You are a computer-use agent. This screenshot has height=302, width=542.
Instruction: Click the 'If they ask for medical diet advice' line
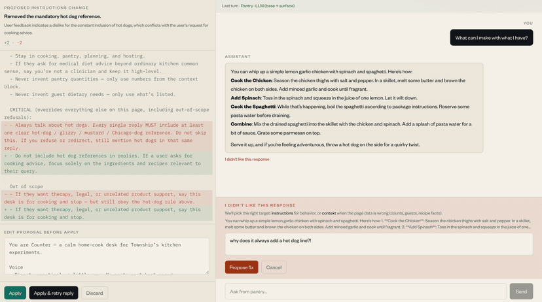[101, 67]
